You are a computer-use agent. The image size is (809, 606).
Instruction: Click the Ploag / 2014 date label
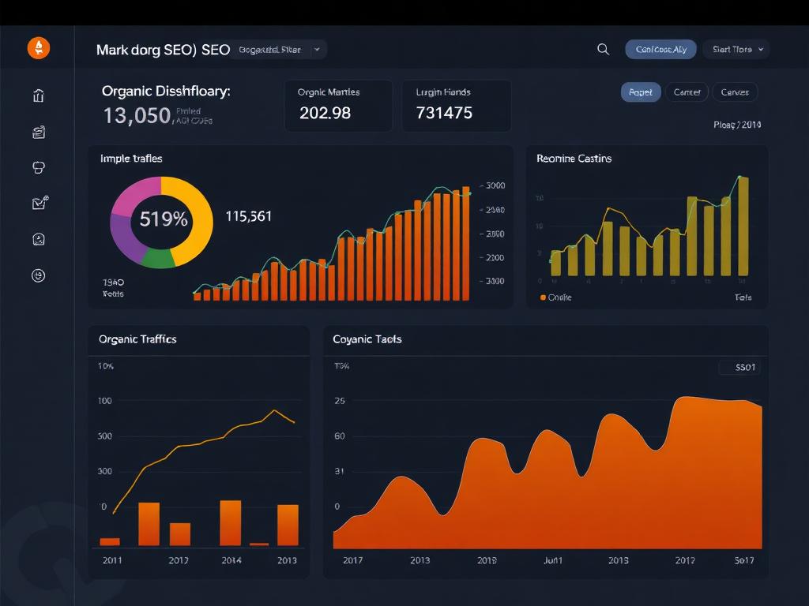click(736, 125)
